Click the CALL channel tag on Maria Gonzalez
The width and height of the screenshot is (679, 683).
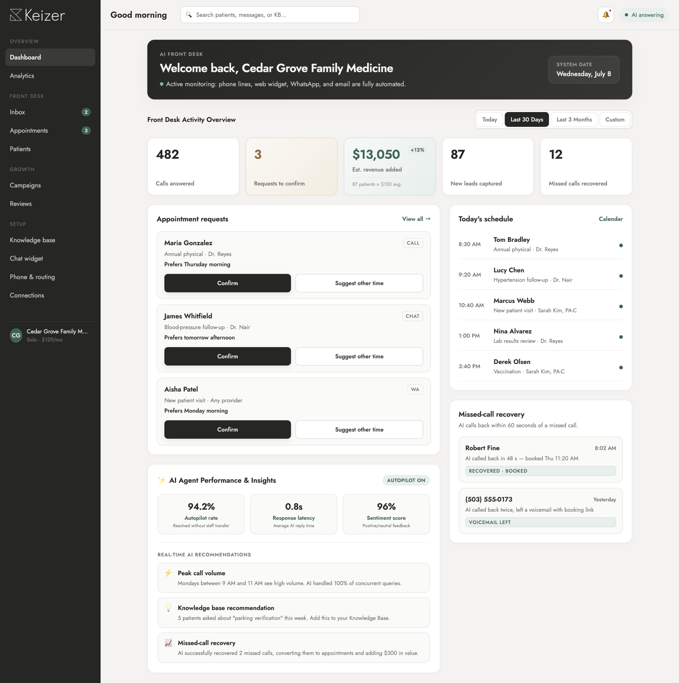point(413,243)
